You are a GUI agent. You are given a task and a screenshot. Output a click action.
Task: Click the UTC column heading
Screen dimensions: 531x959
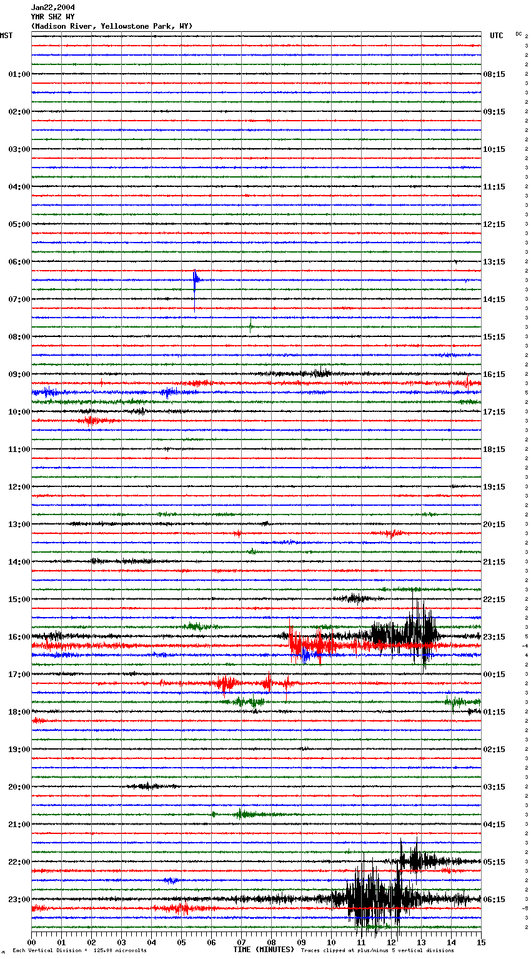[497, 36]
